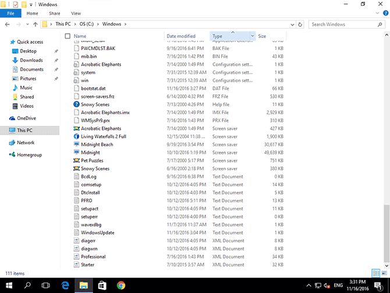Open the File menu
The image size is (390, 293).
(x=10, y=13)
